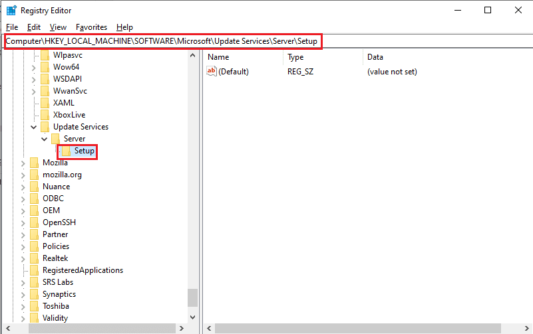Screen dimensions: 533x334
Task: Expand the Synaptics key
Action: click(x=23, y=295)
